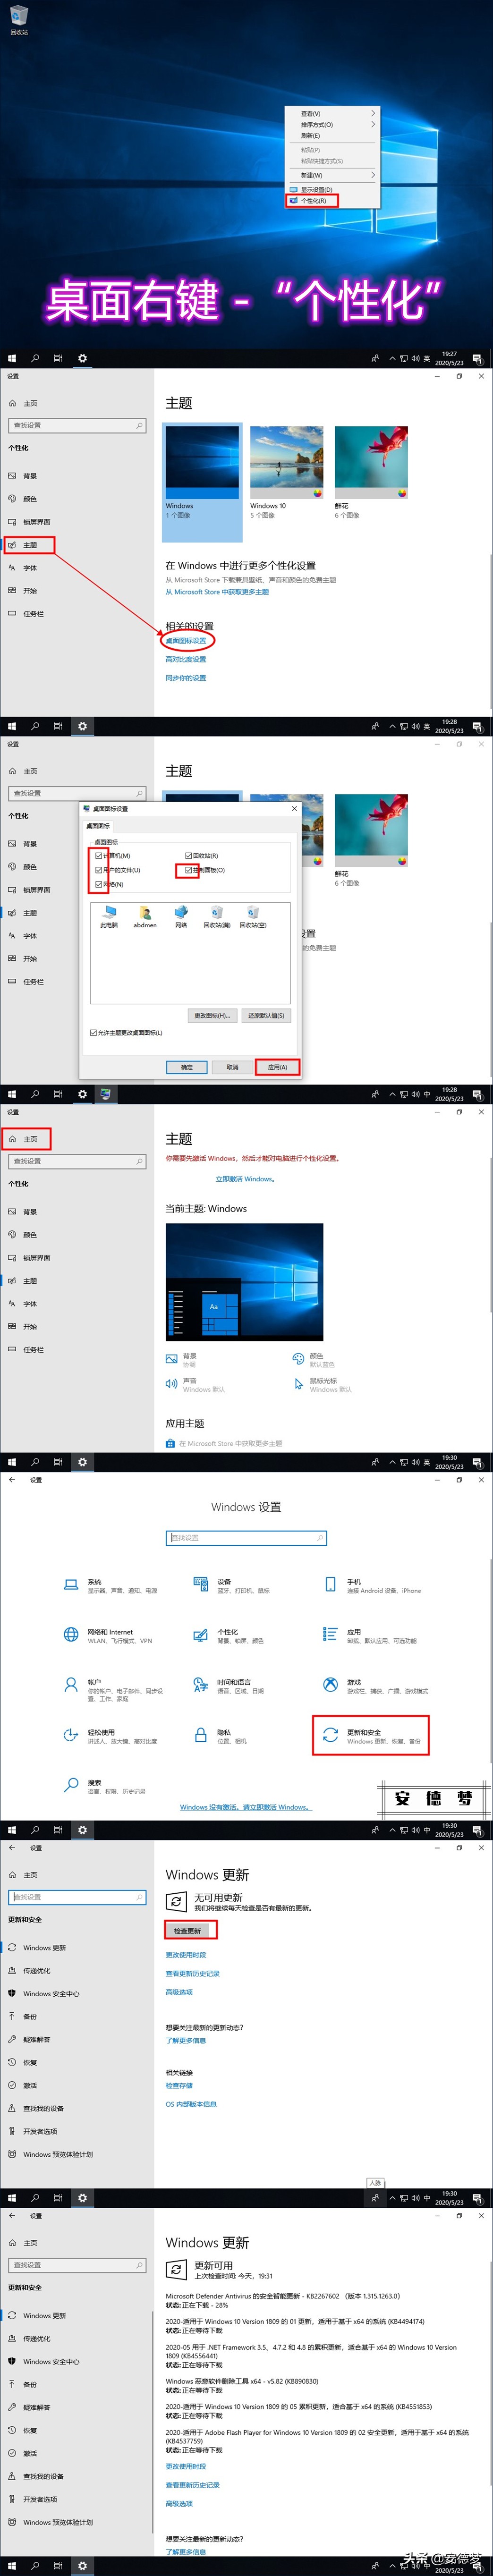
Task: Select the Windows 10 theme labeled 5个图像
Action: click(287, 472)
